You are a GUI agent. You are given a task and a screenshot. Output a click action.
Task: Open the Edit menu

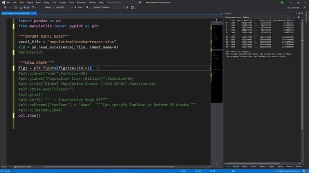15,2
